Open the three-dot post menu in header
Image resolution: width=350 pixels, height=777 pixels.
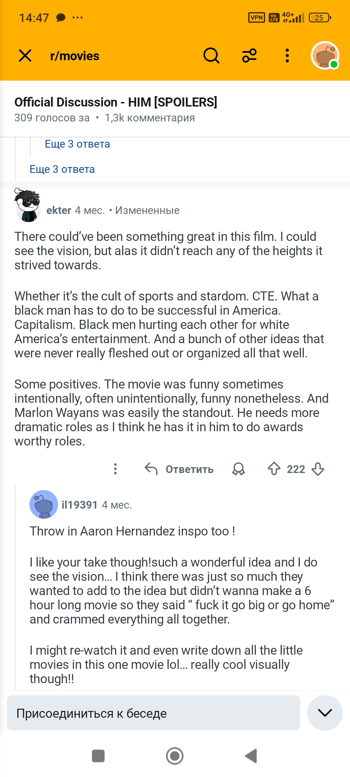287,56
